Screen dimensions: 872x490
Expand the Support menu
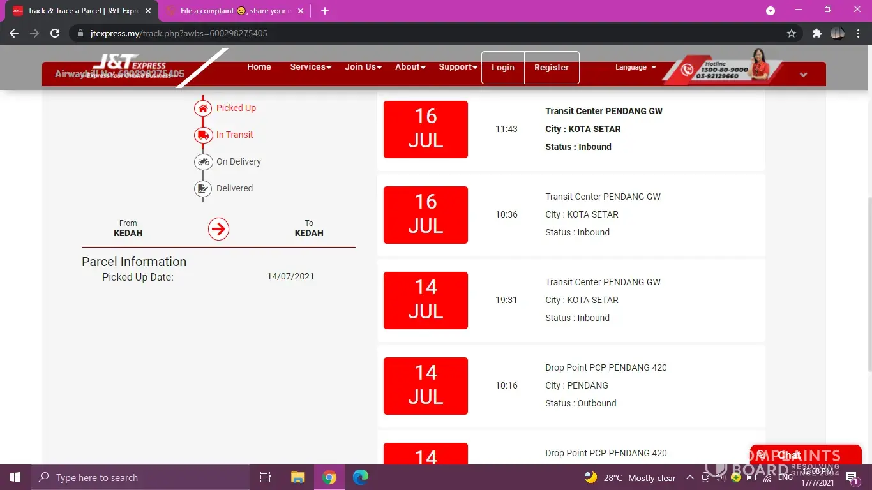pos(458,67)
